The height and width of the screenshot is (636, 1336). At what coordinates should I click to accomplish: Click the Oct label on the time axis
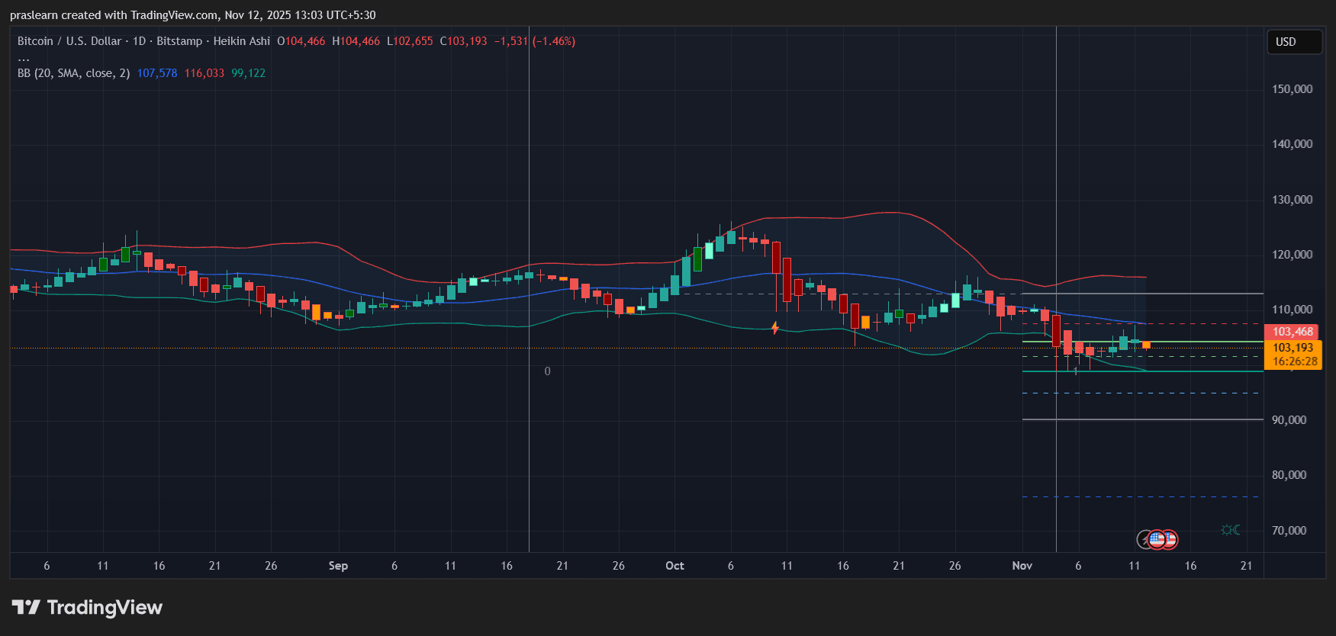(x=674, y=566)
